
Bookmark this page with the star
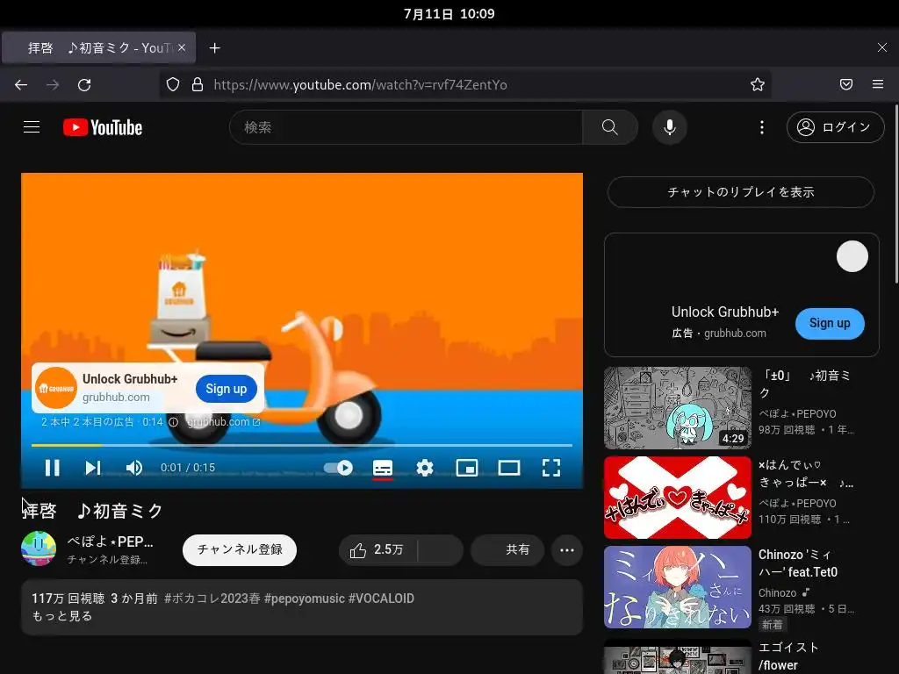click(x=758, y=85)
